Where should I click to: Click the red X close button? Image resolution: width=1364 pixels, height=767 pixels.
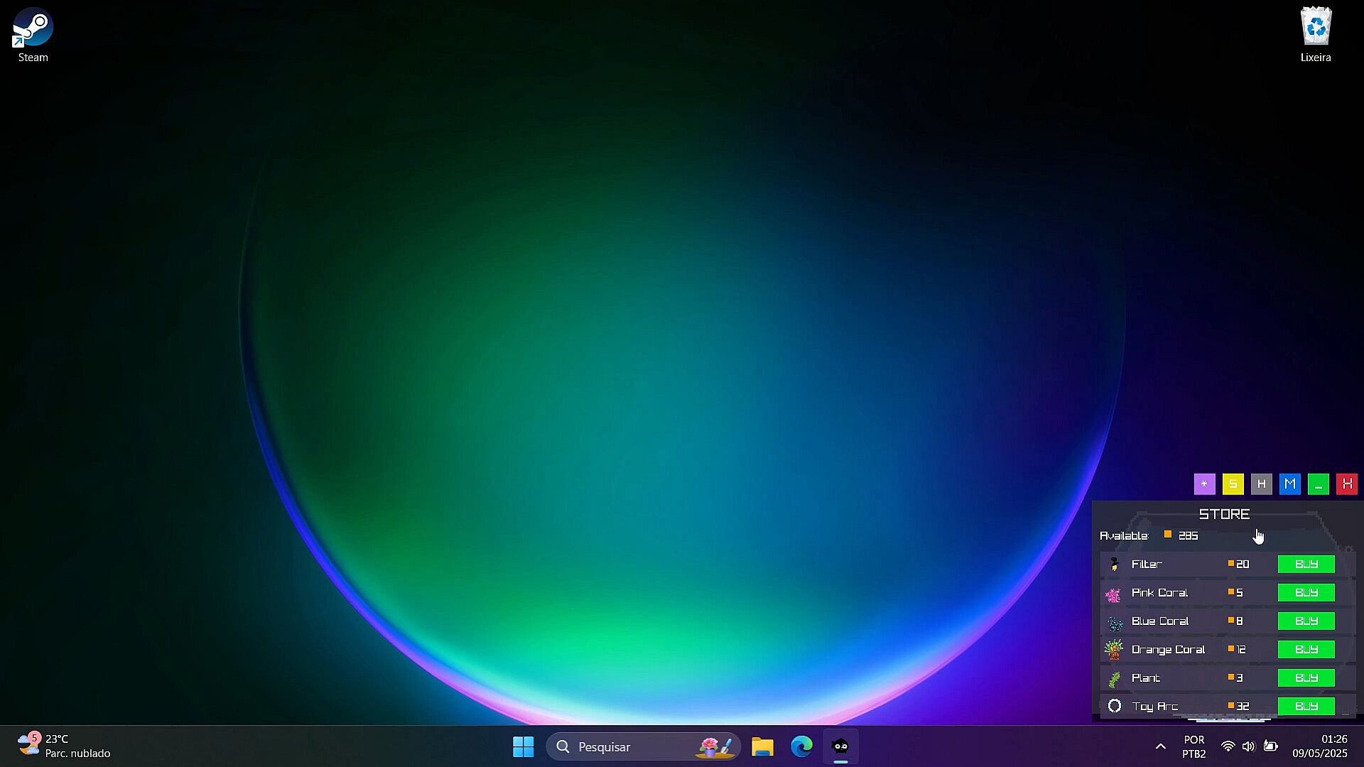pos(1346,484)
